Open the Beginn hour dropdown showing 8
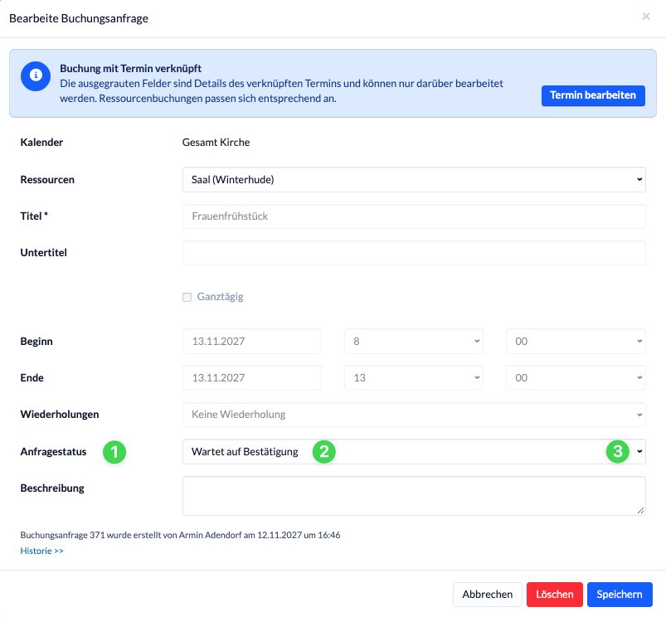The width and height of the screenshot is (666, 617). pos(414,342)
